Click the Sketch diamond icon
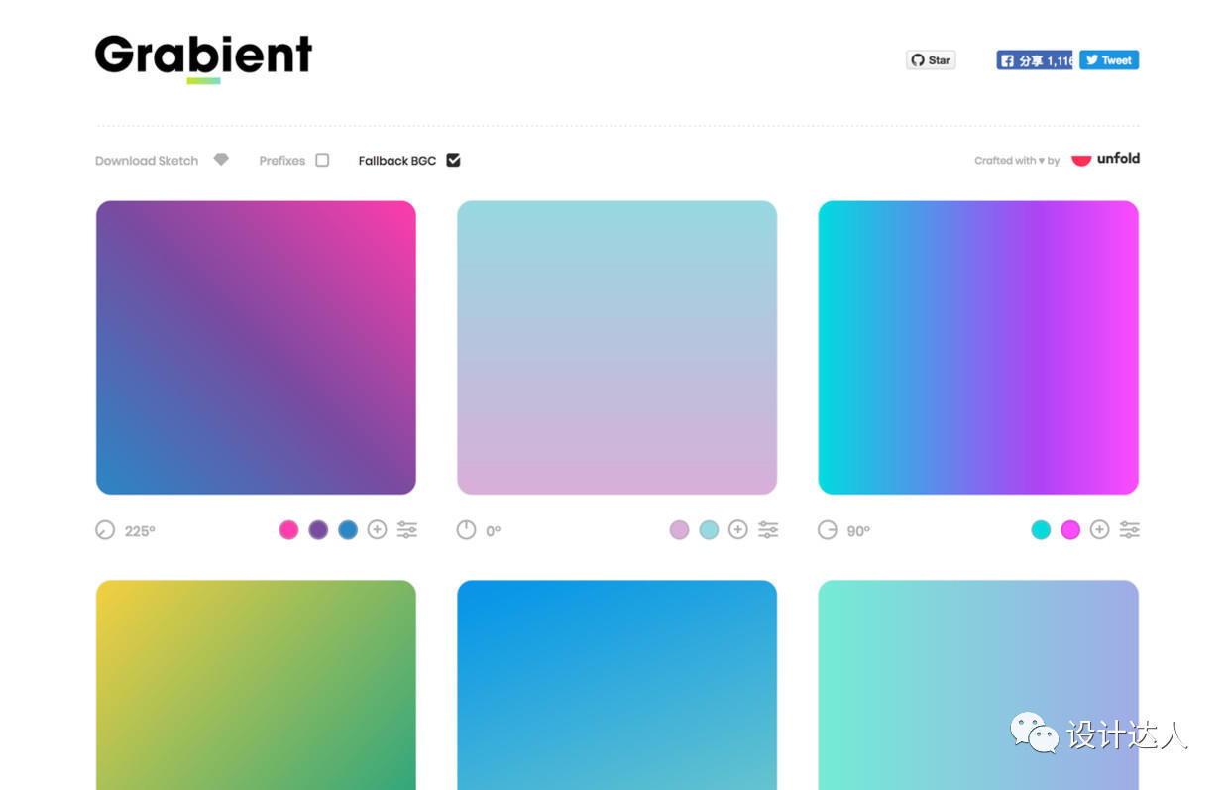 (x=221, y=160)
